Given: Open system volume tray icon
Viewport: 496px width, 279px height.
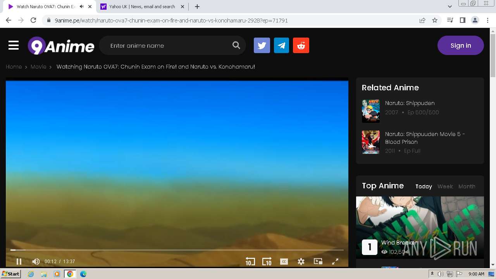Looking at the screenshot, I should click(x=441, y=274).
